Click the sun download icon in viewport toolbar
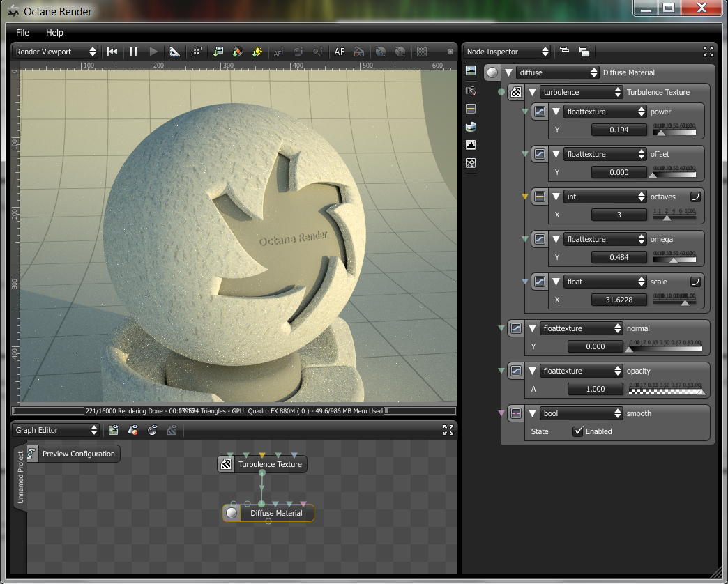728x584 pixels. (x=257, y=52)
